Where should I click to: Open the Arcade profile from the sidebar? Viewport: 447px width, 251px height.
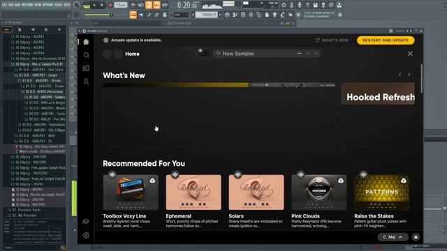point(86,82)
